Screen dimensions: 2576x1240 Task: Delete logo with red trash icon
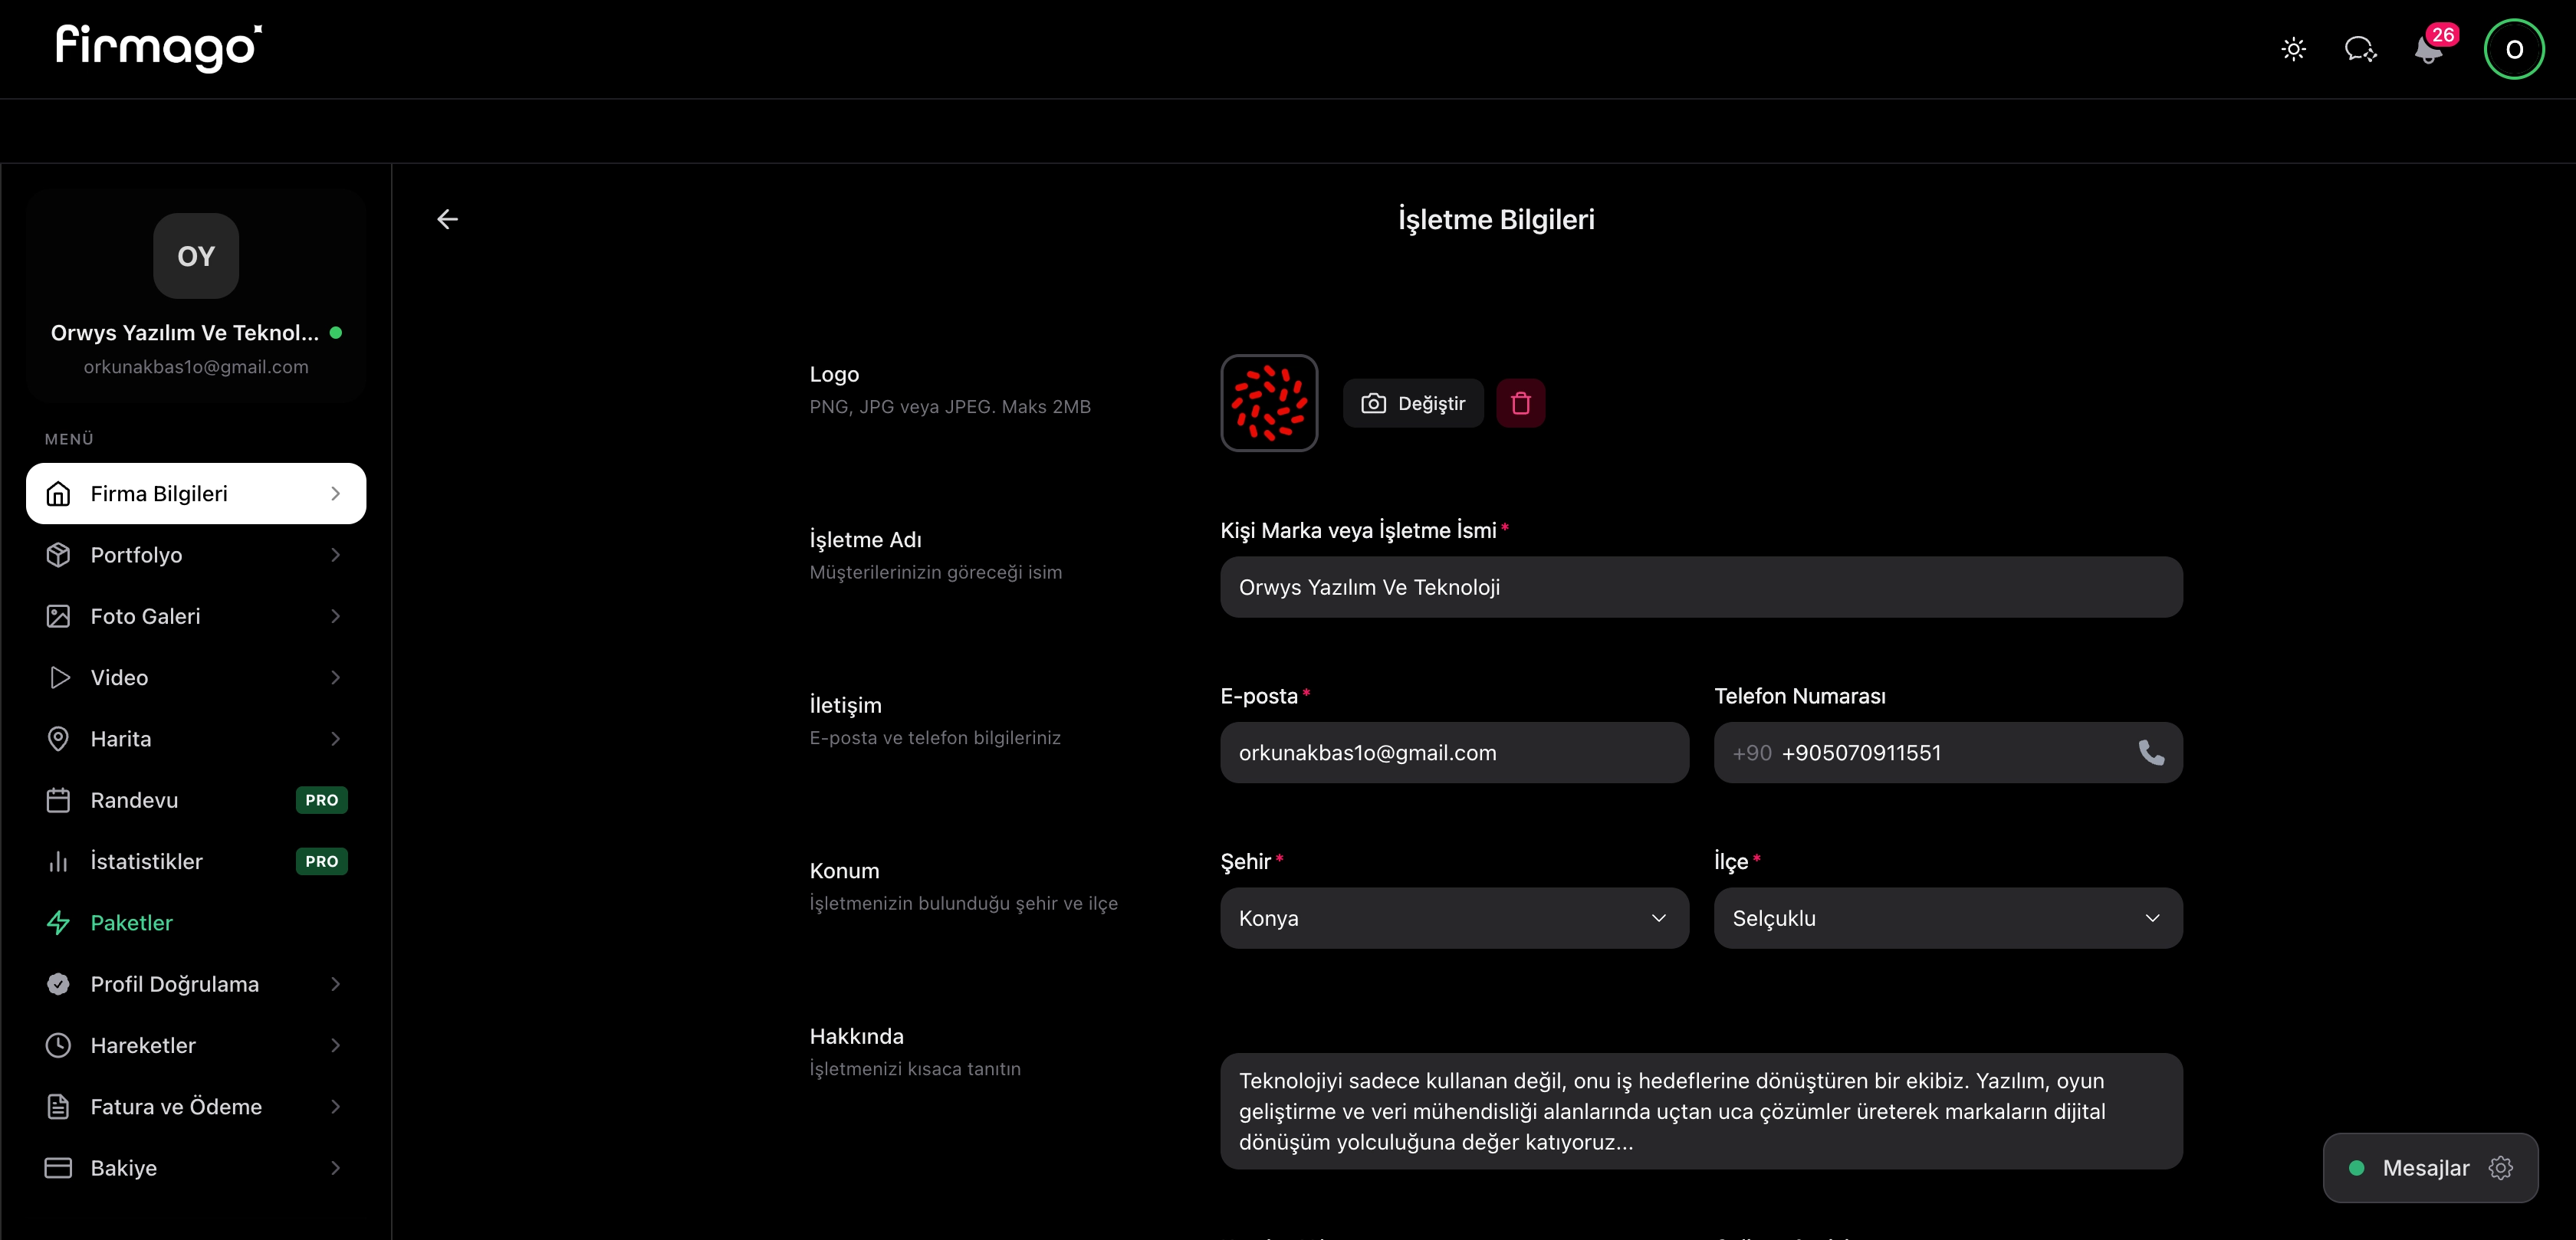pos(1520,403)
